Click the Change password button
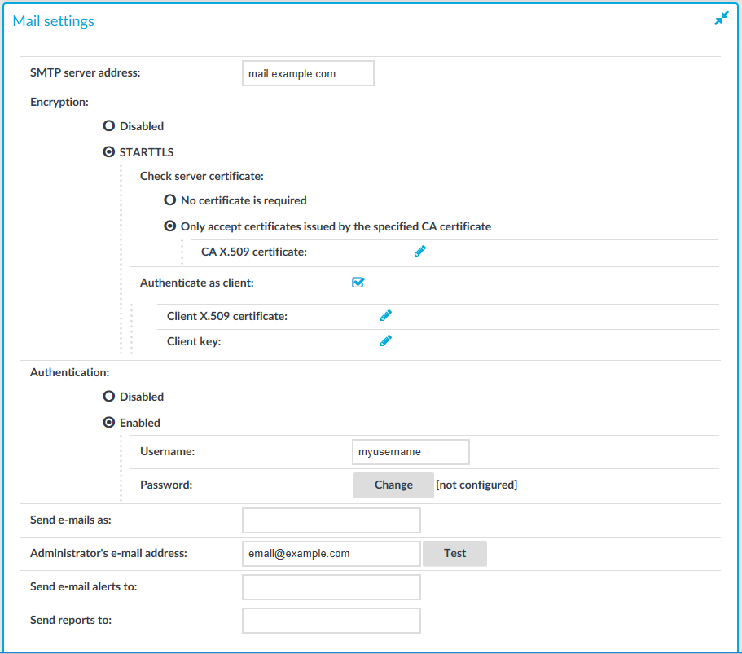 point(393,485)
